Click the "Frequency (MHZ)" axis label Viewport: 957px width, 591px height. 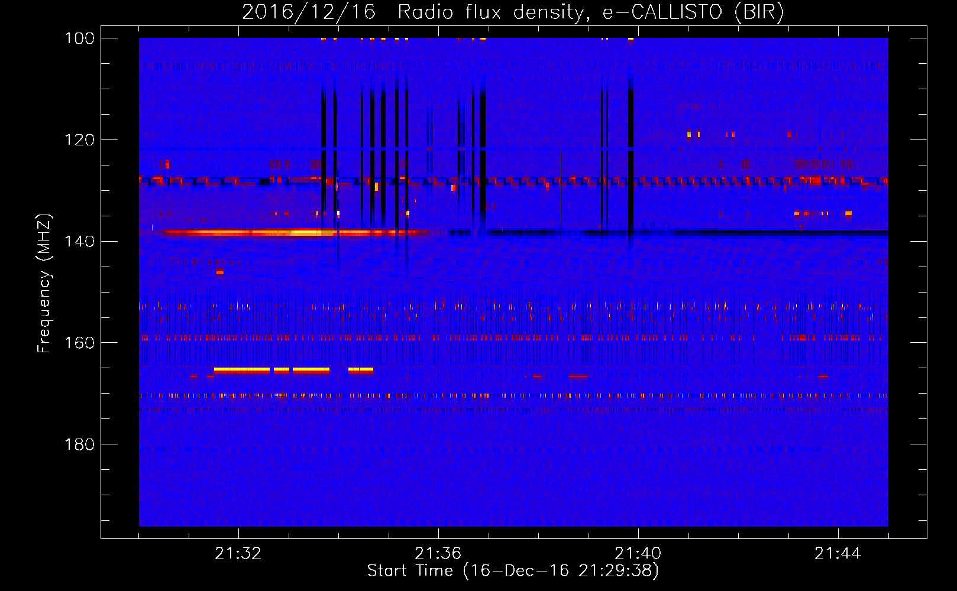(44, 284)
